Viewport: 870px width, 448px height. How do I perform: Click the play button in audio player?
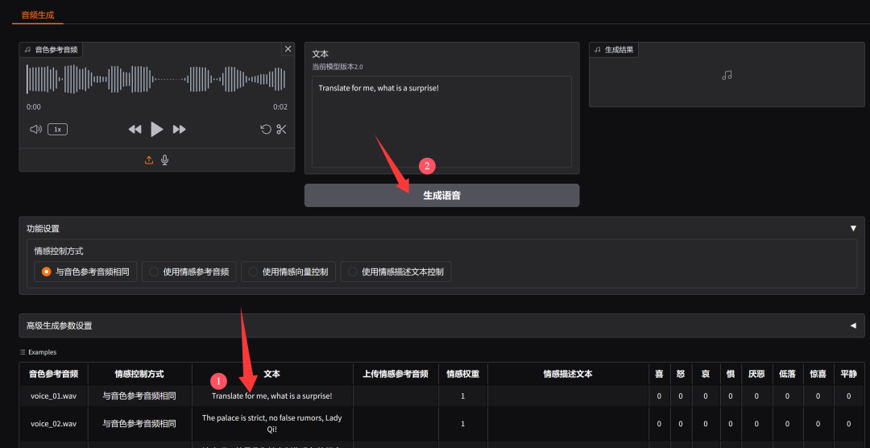coord(157,129)
